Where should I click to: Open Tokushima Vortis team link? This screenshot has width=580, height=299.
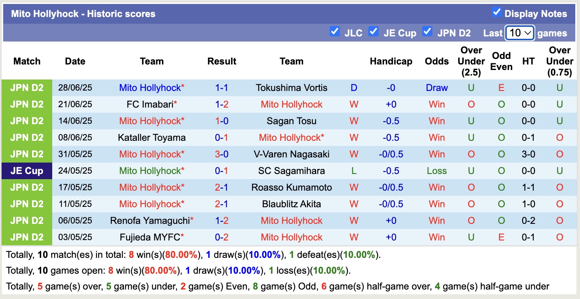[x=291, y=88]
